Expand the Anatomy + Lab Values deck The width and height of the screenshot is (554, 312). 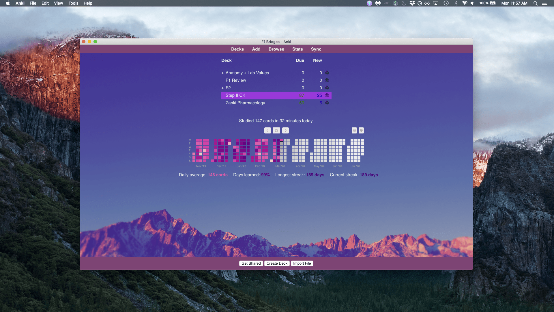222,73
